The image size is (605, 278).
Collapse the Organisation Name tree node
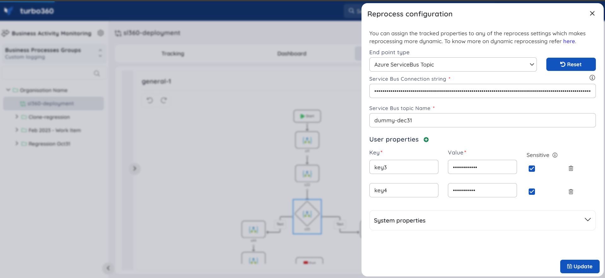(8, 90)
